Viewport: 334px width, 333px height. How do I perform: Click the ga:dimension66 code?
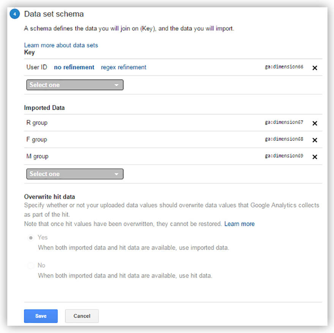click(x=284, y=67)
